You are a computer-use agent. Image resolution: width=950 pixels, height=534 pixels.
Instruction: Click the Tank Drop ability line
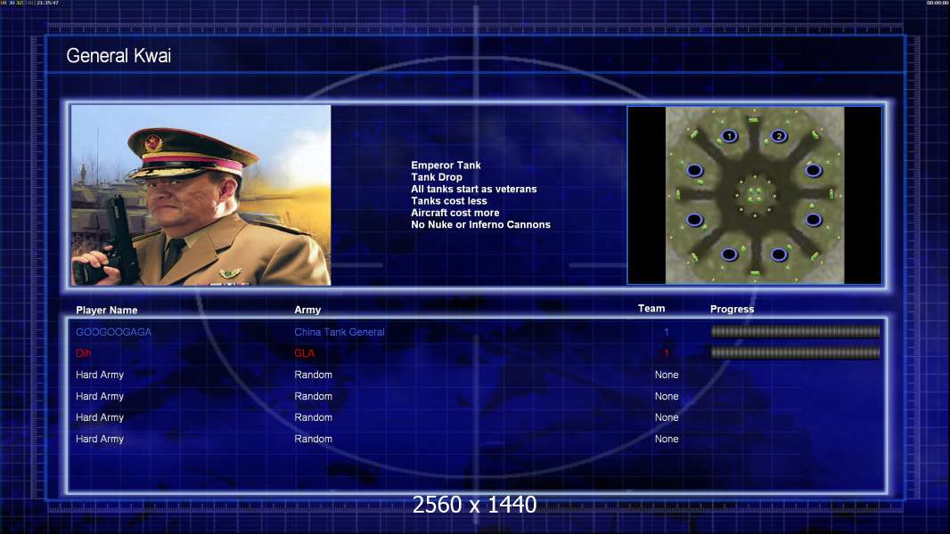click(437, 177)
